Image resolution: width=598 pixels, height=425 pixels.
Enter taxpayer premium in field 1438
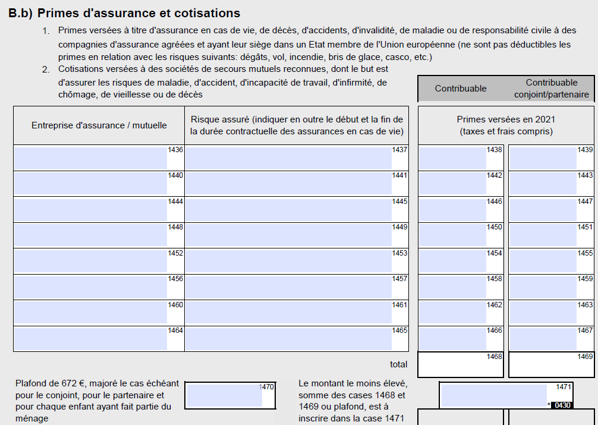pyautogui.click(x=453, y=158)
